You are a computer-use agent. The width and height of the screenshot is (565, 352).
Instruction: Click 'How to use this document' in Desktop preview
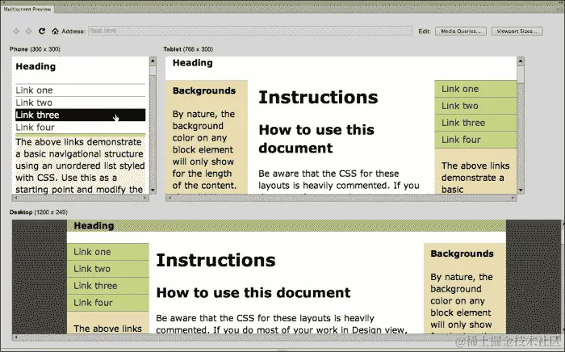coord(253,292)
